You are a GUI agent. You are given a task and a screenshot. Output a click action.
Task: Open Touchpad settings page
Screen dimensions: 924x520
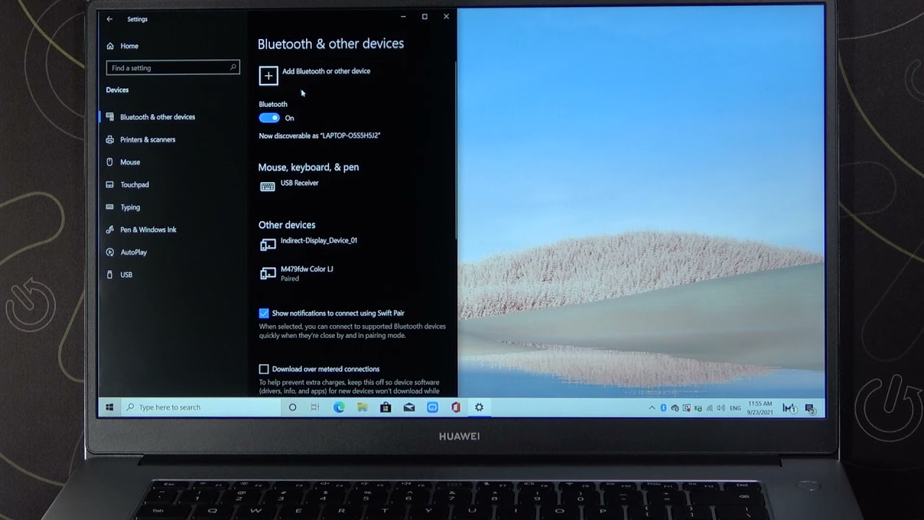pyautogui.click(x=134, y=185)
